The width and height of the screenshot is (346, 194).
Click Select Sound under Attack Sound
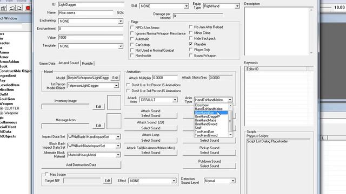(151, 115)
